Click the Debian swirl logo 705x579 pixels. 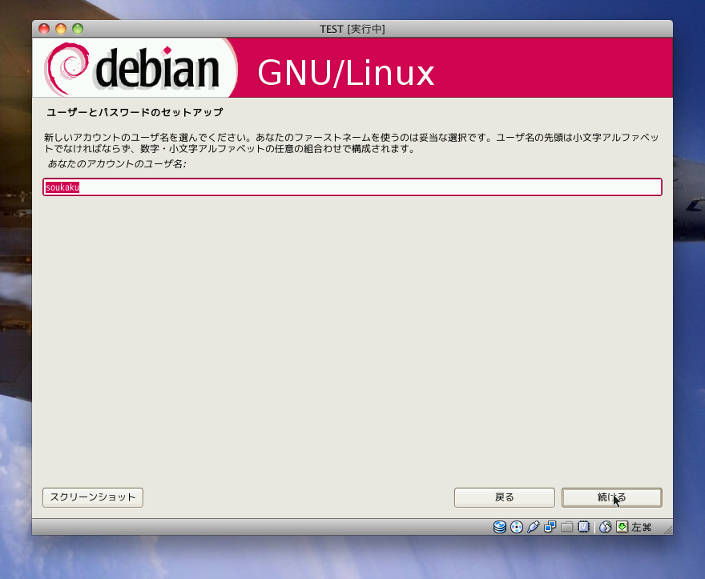pos(67,68)
